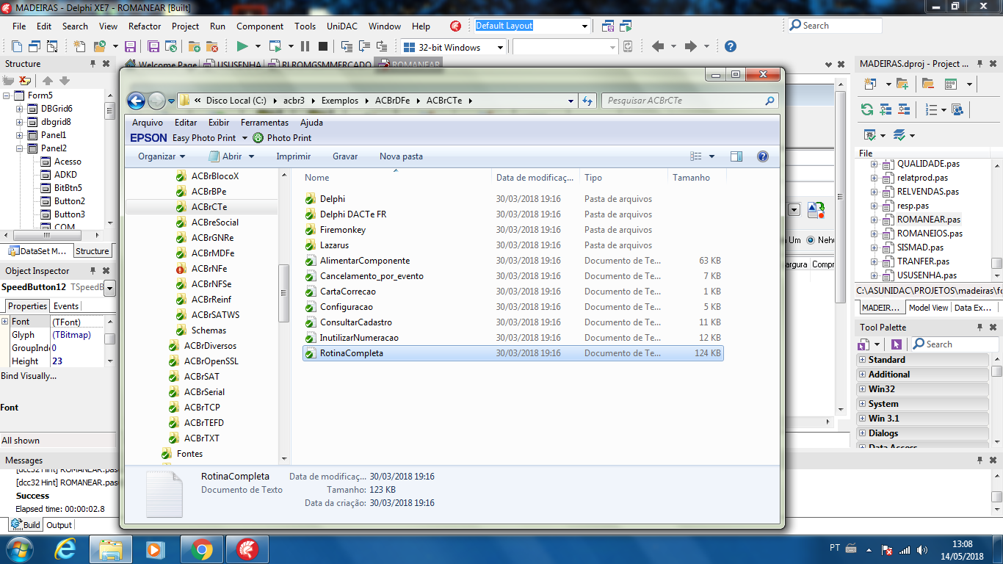Toggle Explorer preview pane icon
The image size is (1003, 564).
pyautogui.click(x=736, y=156)
